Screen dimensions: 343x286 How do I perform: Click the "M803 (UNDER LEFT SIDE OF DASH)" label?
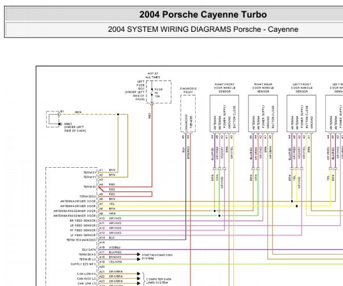coord(75,127)
